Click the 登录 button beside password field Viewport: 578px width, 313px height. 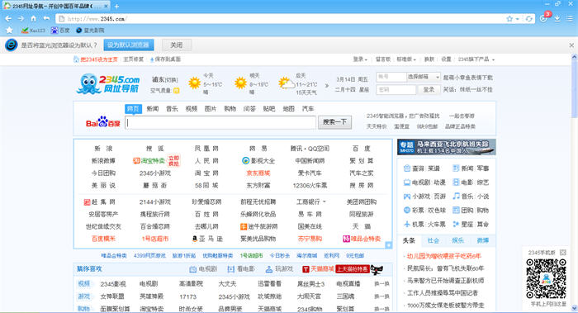tap(429, 89)
